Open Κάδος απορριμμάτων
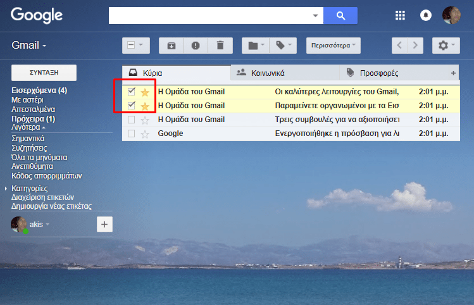Viewport: 474px width, 305px height. pyautogui.click(x=47, y=176)
